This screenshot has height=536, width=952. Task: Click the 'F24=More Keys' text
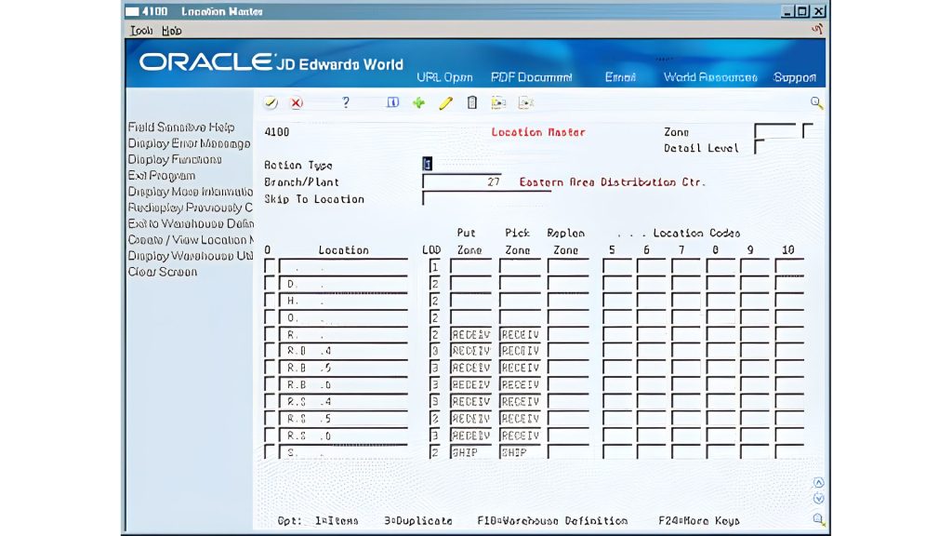click(699, 521)
